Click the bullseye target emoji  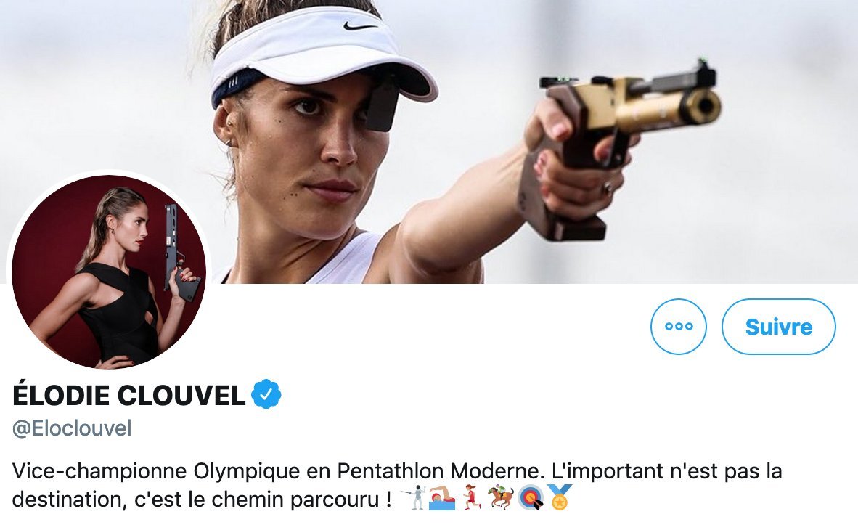click(x=530, y=498)
